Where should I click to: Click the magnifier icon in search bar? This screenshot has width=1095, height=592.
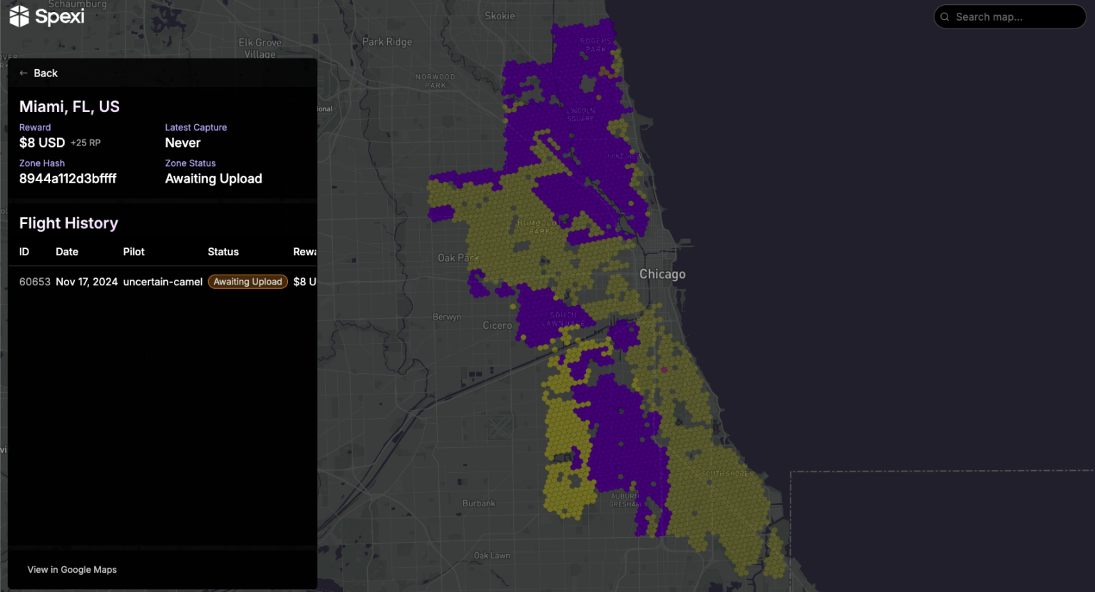945,16
